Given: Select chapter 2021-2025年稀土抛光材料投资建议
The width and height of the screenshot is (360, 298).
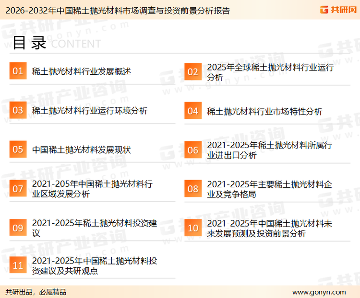Looking at the screenshot, I should pyautogui.click(x=95, y=228).
